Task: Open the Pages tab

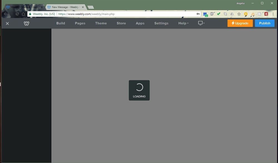Action: pyautogui.click(x=80, y=23)
